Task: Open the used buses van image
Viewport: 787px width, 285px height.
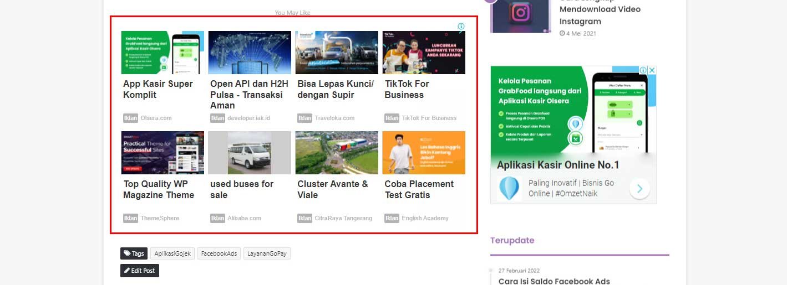Action: pyautogui.click(x=250, y=153)
